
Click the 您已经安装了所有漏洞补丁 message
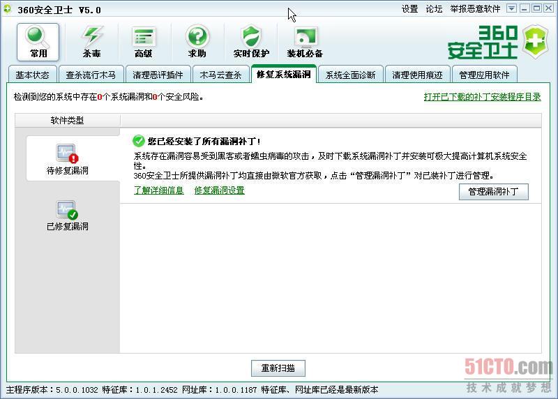[204, 142]
